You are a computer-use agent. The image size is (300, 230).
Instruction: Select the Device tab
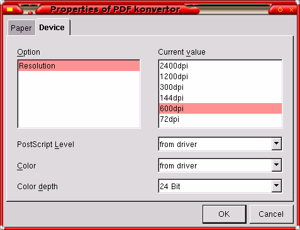[52, 27]
